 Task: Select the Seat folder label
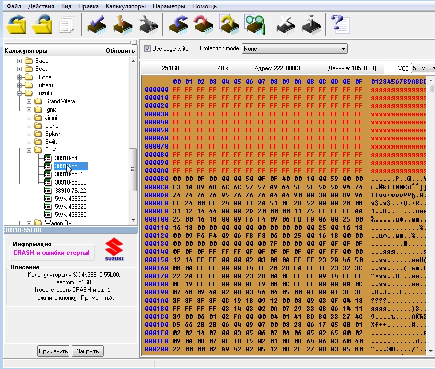(x=41, y=69)
